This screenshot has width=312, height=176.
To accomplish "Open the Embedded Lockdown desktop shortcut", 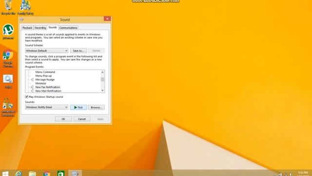I will click(x=8, y=107).
